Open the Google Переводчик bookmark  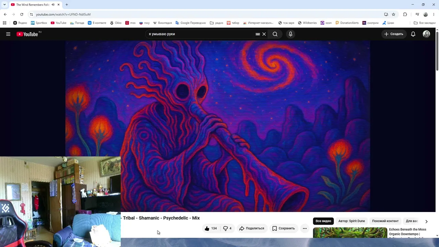click(190, 23)
